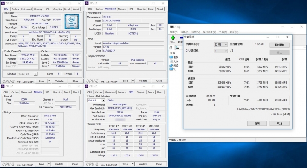Click the DRAM Frequency value '1866.8 MHz'
Viewport: 307px width, 168px height.
(50, 116)
